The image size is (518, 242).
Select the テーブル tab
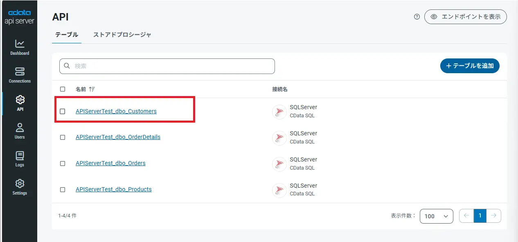click(67, 35)
